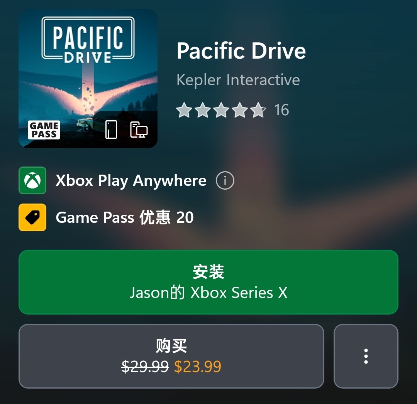Click the fifth rating star
This screenshot has width=417, height=404.
pos(258,110)
